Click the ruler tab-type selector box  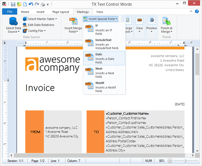coord(5,43)
